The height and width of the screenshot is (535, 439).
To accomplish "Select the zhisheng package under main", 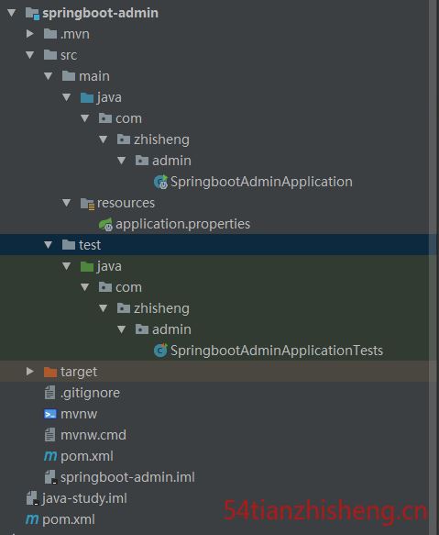I will (x=161, y=139).
